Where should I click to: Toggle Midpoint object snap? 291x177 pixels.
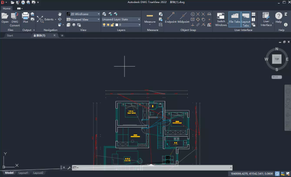[183, 18]
